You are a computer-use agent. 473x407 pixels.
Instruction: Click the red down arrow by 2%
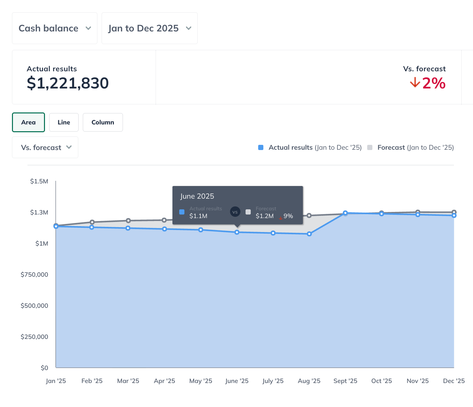[415, 83]
